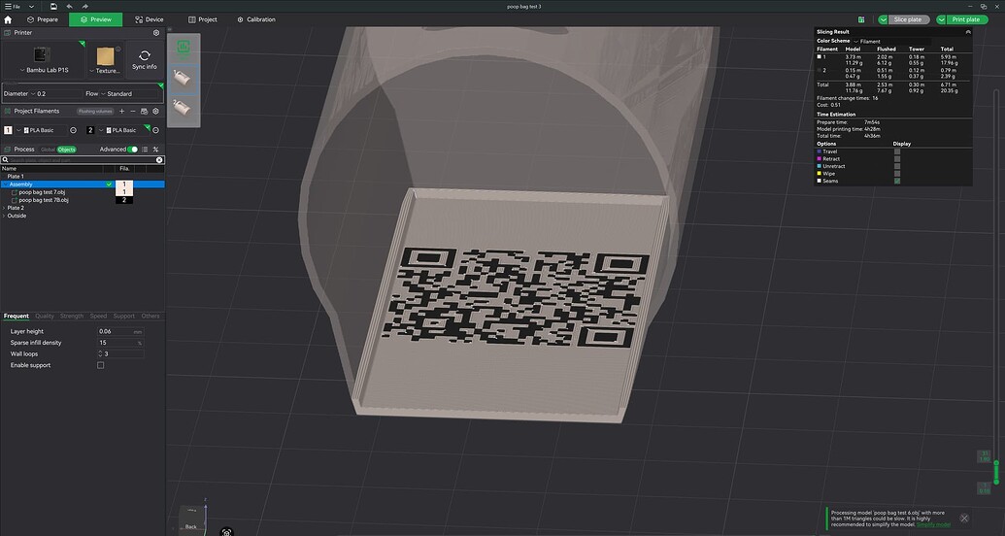This screenshot has height=536, width=1005.
Task: Tick the Enable support checkbox
Action: click(101, 365)
